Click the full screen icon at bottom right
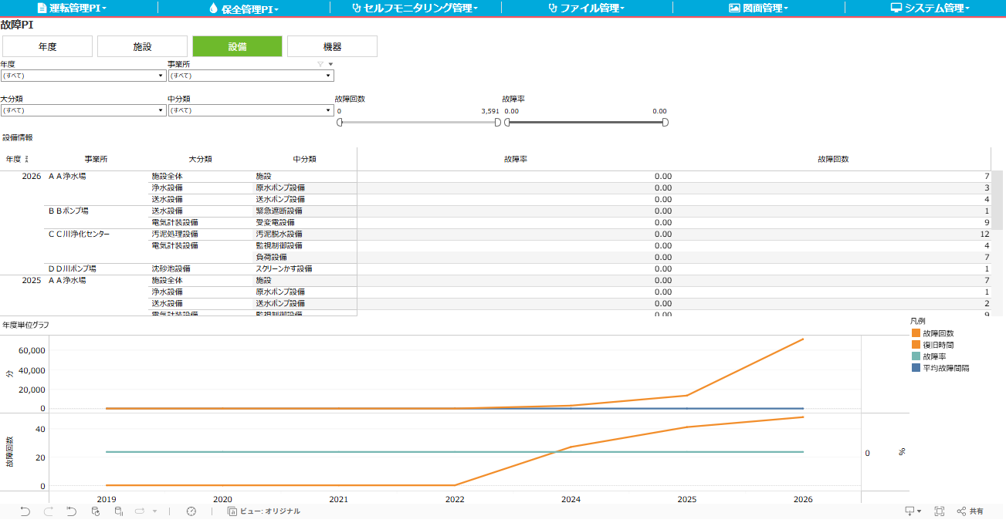Viewport: 1006px width, 523px height. pos(940,511)
